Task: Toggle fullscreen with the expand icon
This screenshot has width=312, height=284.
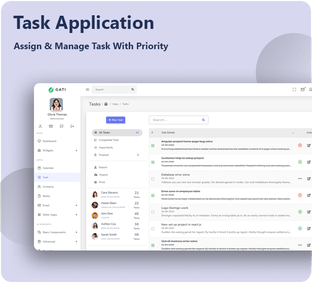Action: 294,89
